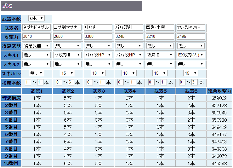Viewport: 233px width, 168px height.
Task: Open 得意武器 dropdown for ネブカドネザル
Action: point(37,46)
